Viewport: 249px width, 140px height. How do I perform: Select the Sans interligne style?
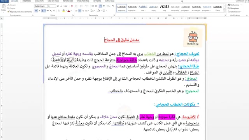coord(132,8)
